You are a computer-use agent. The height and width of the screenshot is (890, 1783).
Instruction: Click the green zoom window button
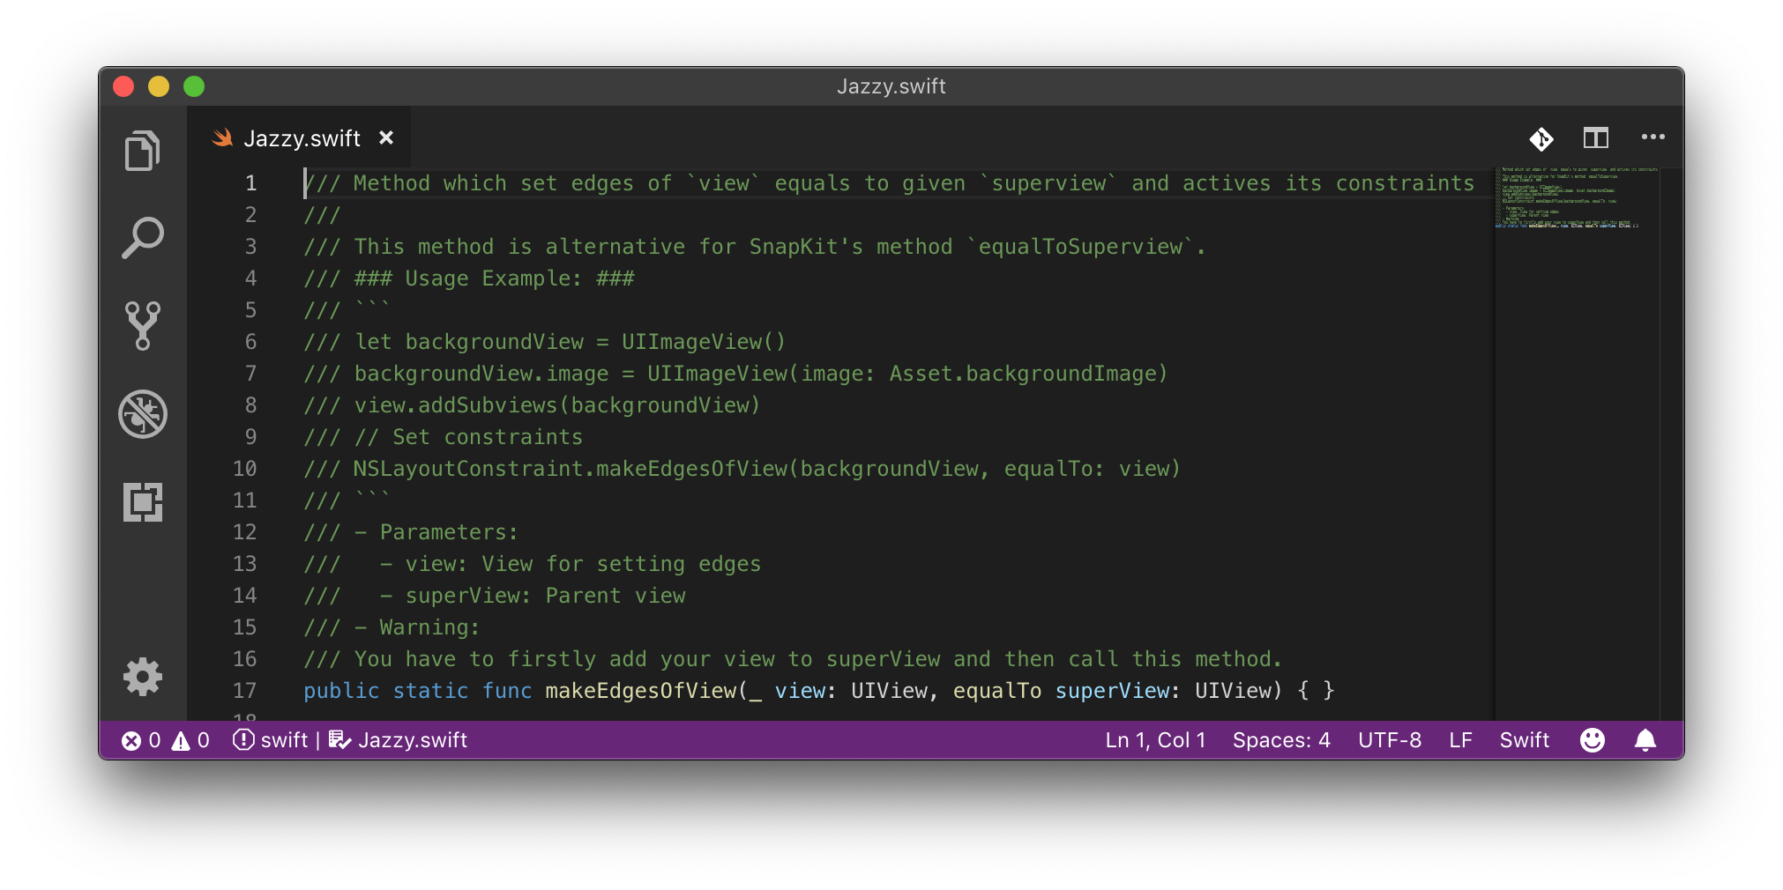(194, 86)
